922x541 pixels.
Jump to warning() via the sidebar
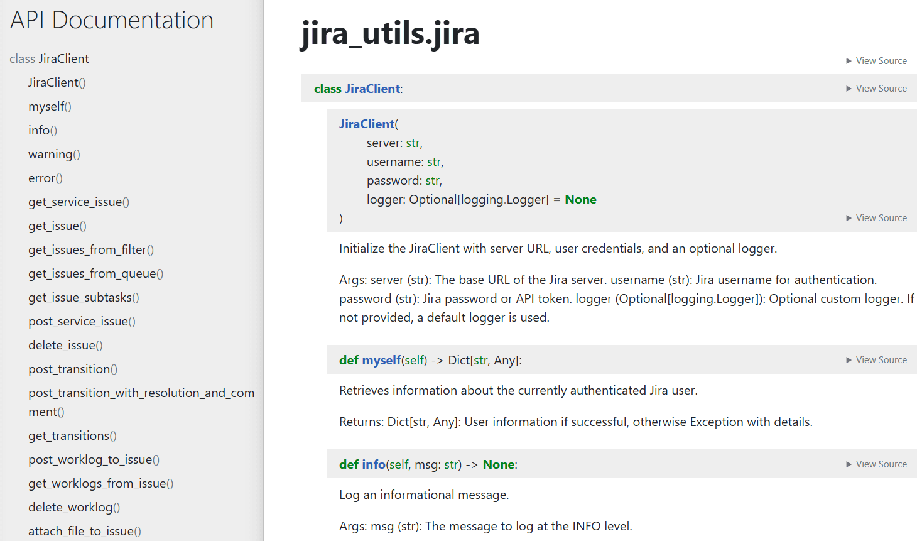click(54, 154)
